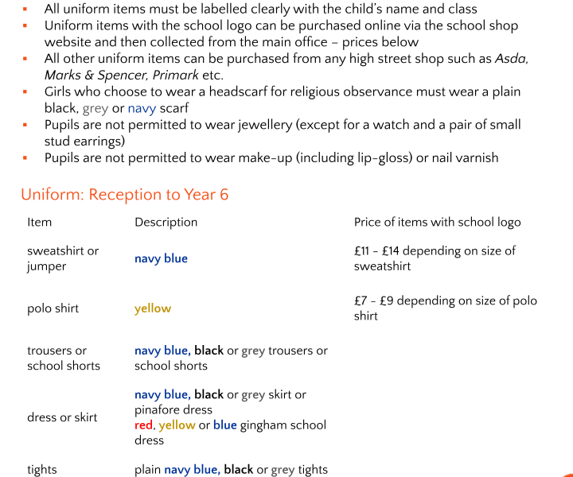Screen dimensions: 573x477
Task: Click the italic "Asda" shop name
Action: pyautogui.click(x=511, y=59)
